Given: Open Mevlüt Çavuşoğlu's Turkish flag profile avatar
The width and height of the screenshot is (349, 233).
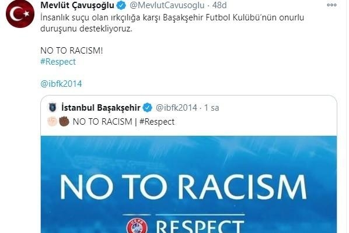Looking at the screenshot, I should (x=20, y=14).
